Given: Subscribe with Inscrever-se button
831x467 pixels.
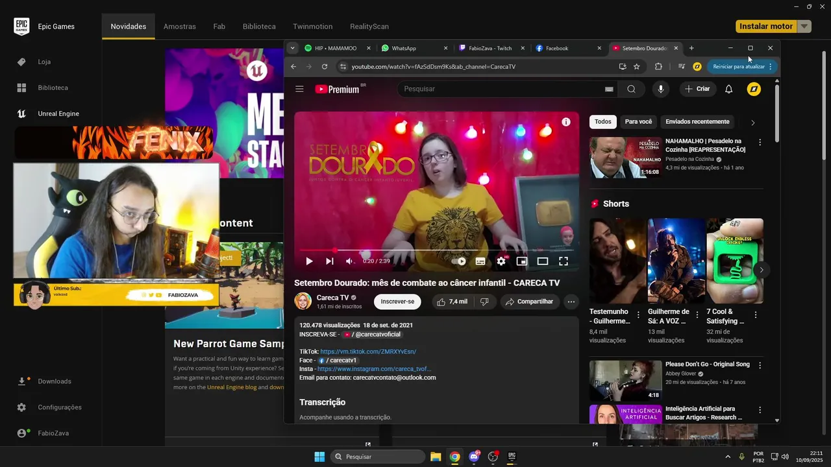Looking at the screenshot, I should [x=397, y=302].
